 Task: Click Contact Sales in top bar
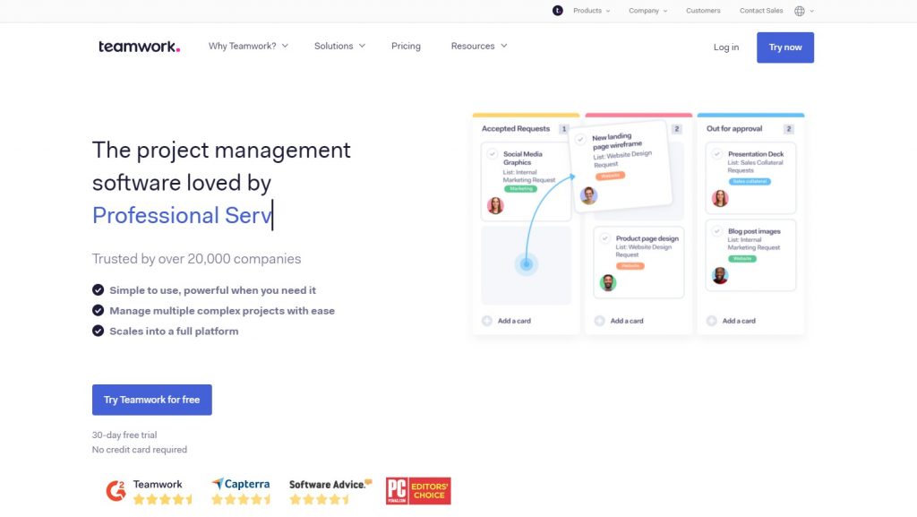point(761,11)
